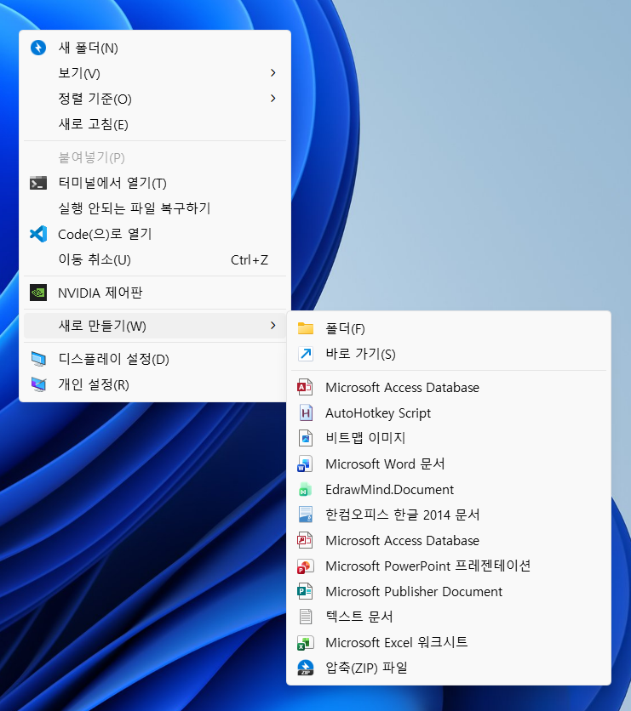Click the Microsoft PowerPoint 프레젠테이션 icon
Viewport: 631px width, 711px height.
click(x=305, y=566)
